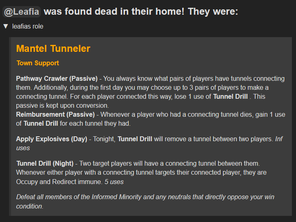
Task: Click the final word "condition." in italics
Action: tap(30, 206)
